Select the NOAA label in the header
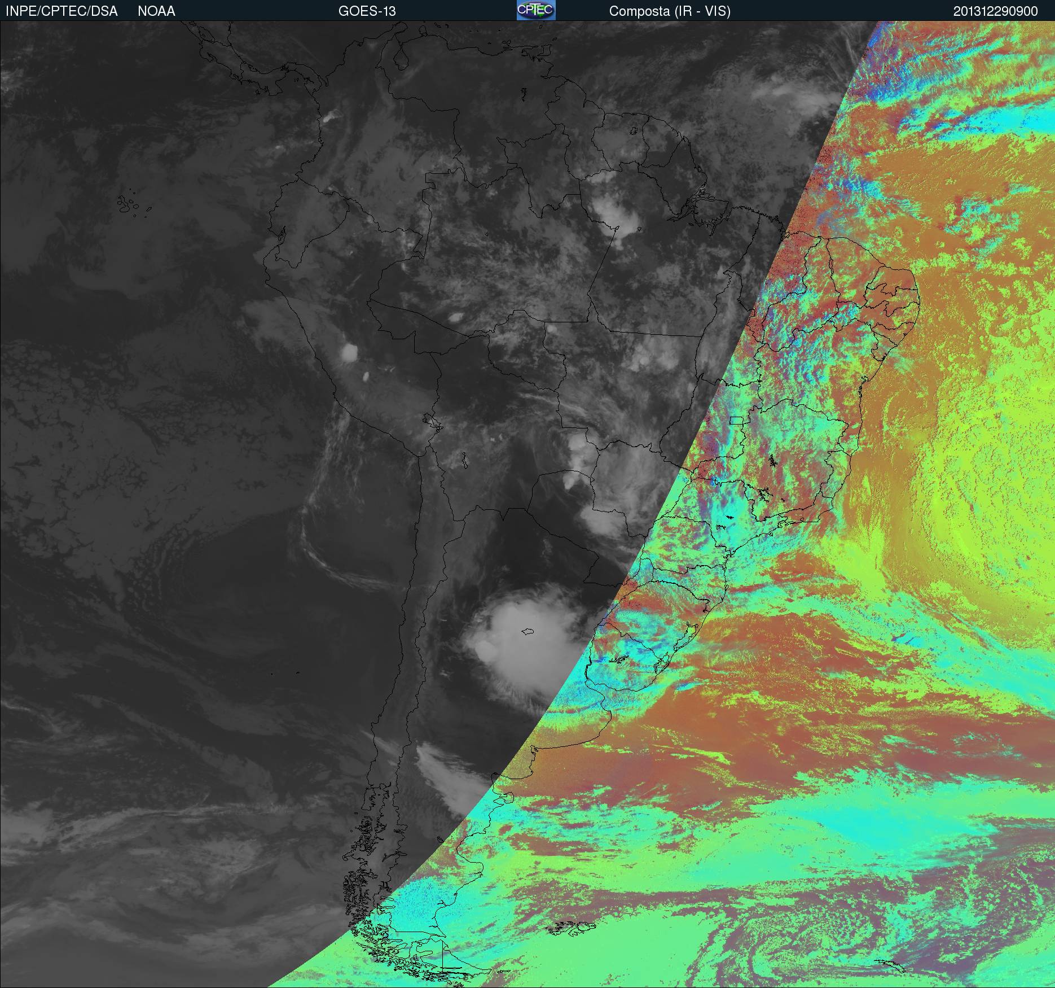This screenshot has width=1055, height=988. 156,11
